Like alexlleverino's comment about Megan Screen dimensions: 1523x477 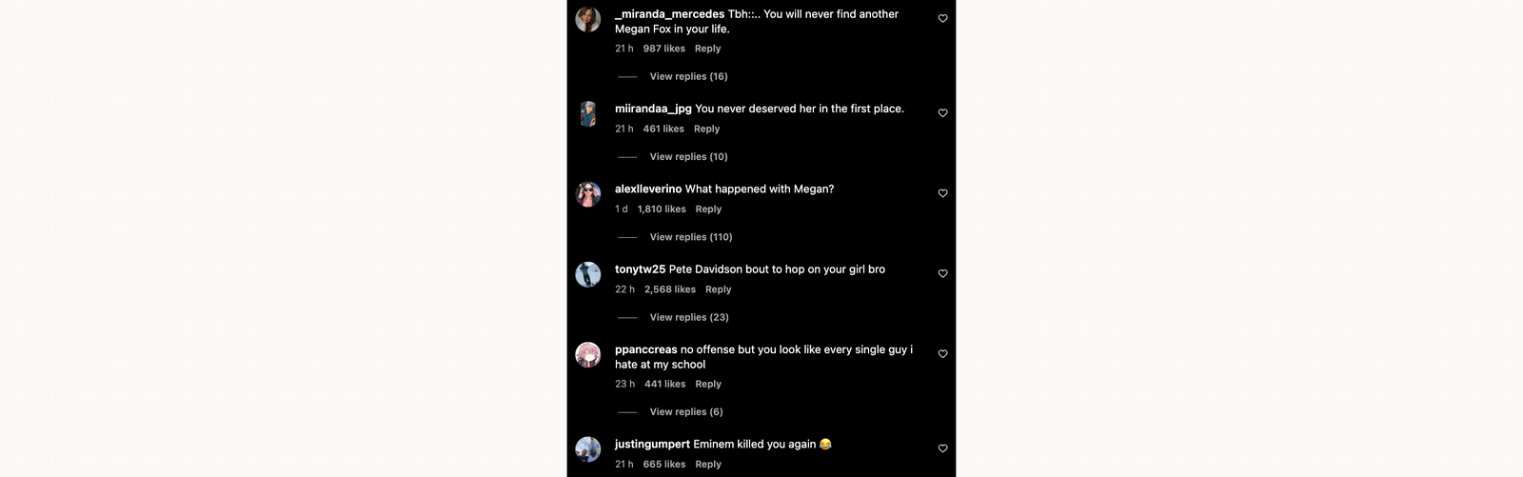(942, 193)
